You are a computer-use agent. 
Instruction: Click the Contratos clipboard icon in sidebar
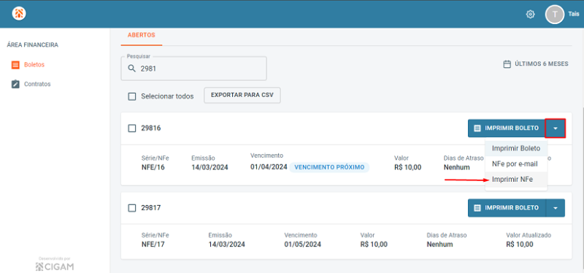coord(15,84)
